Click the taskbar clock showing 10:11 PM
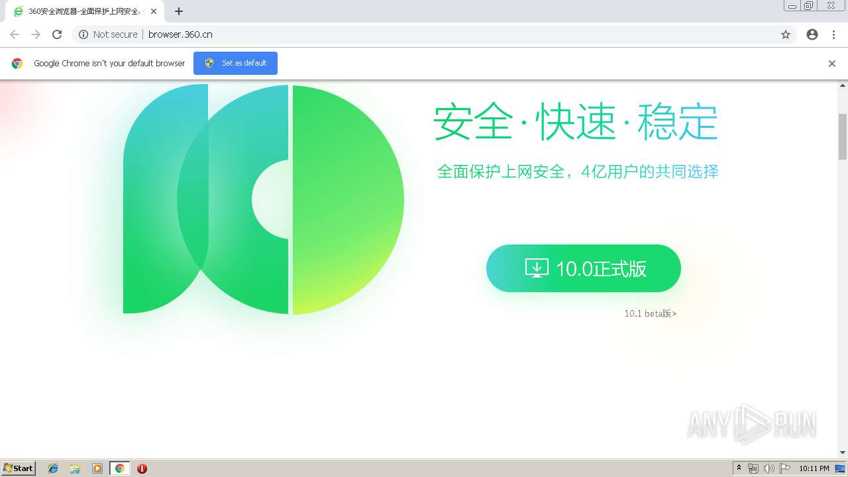The image size is (848, 477). pos(814,468)
